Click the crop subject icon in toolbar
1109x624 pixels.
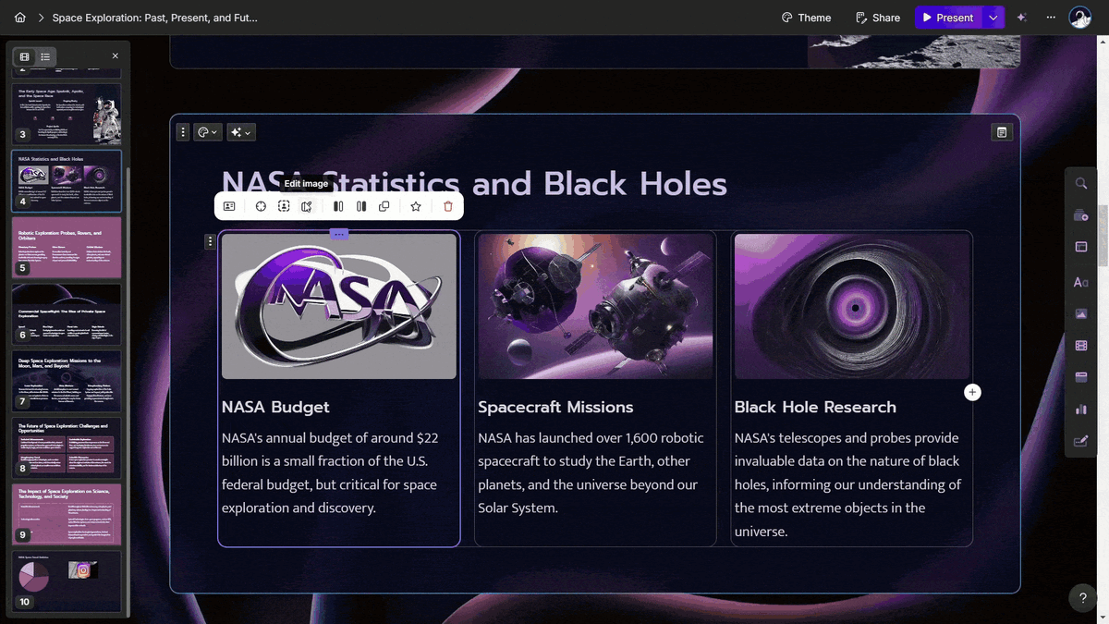(284, 206)
